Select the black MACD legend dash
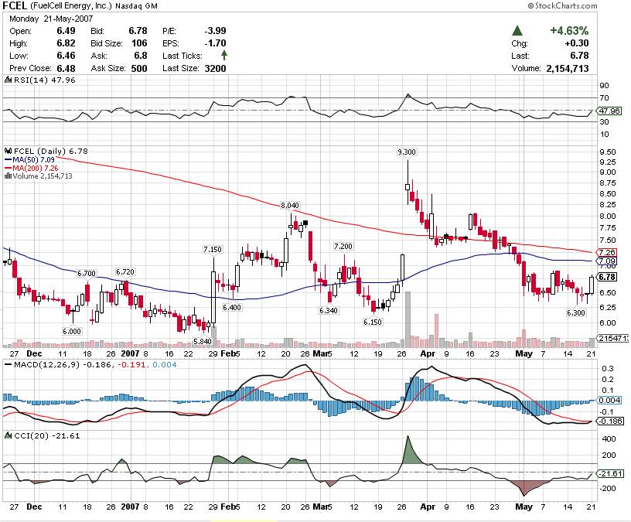Viewport: 631px width, 522px height. coord(8,365)
